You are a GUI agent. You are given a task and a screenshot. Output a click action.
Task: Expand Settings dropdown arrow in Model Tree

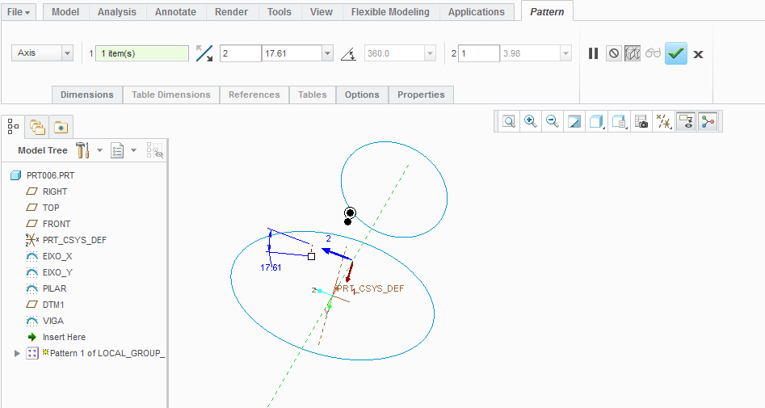99,150
